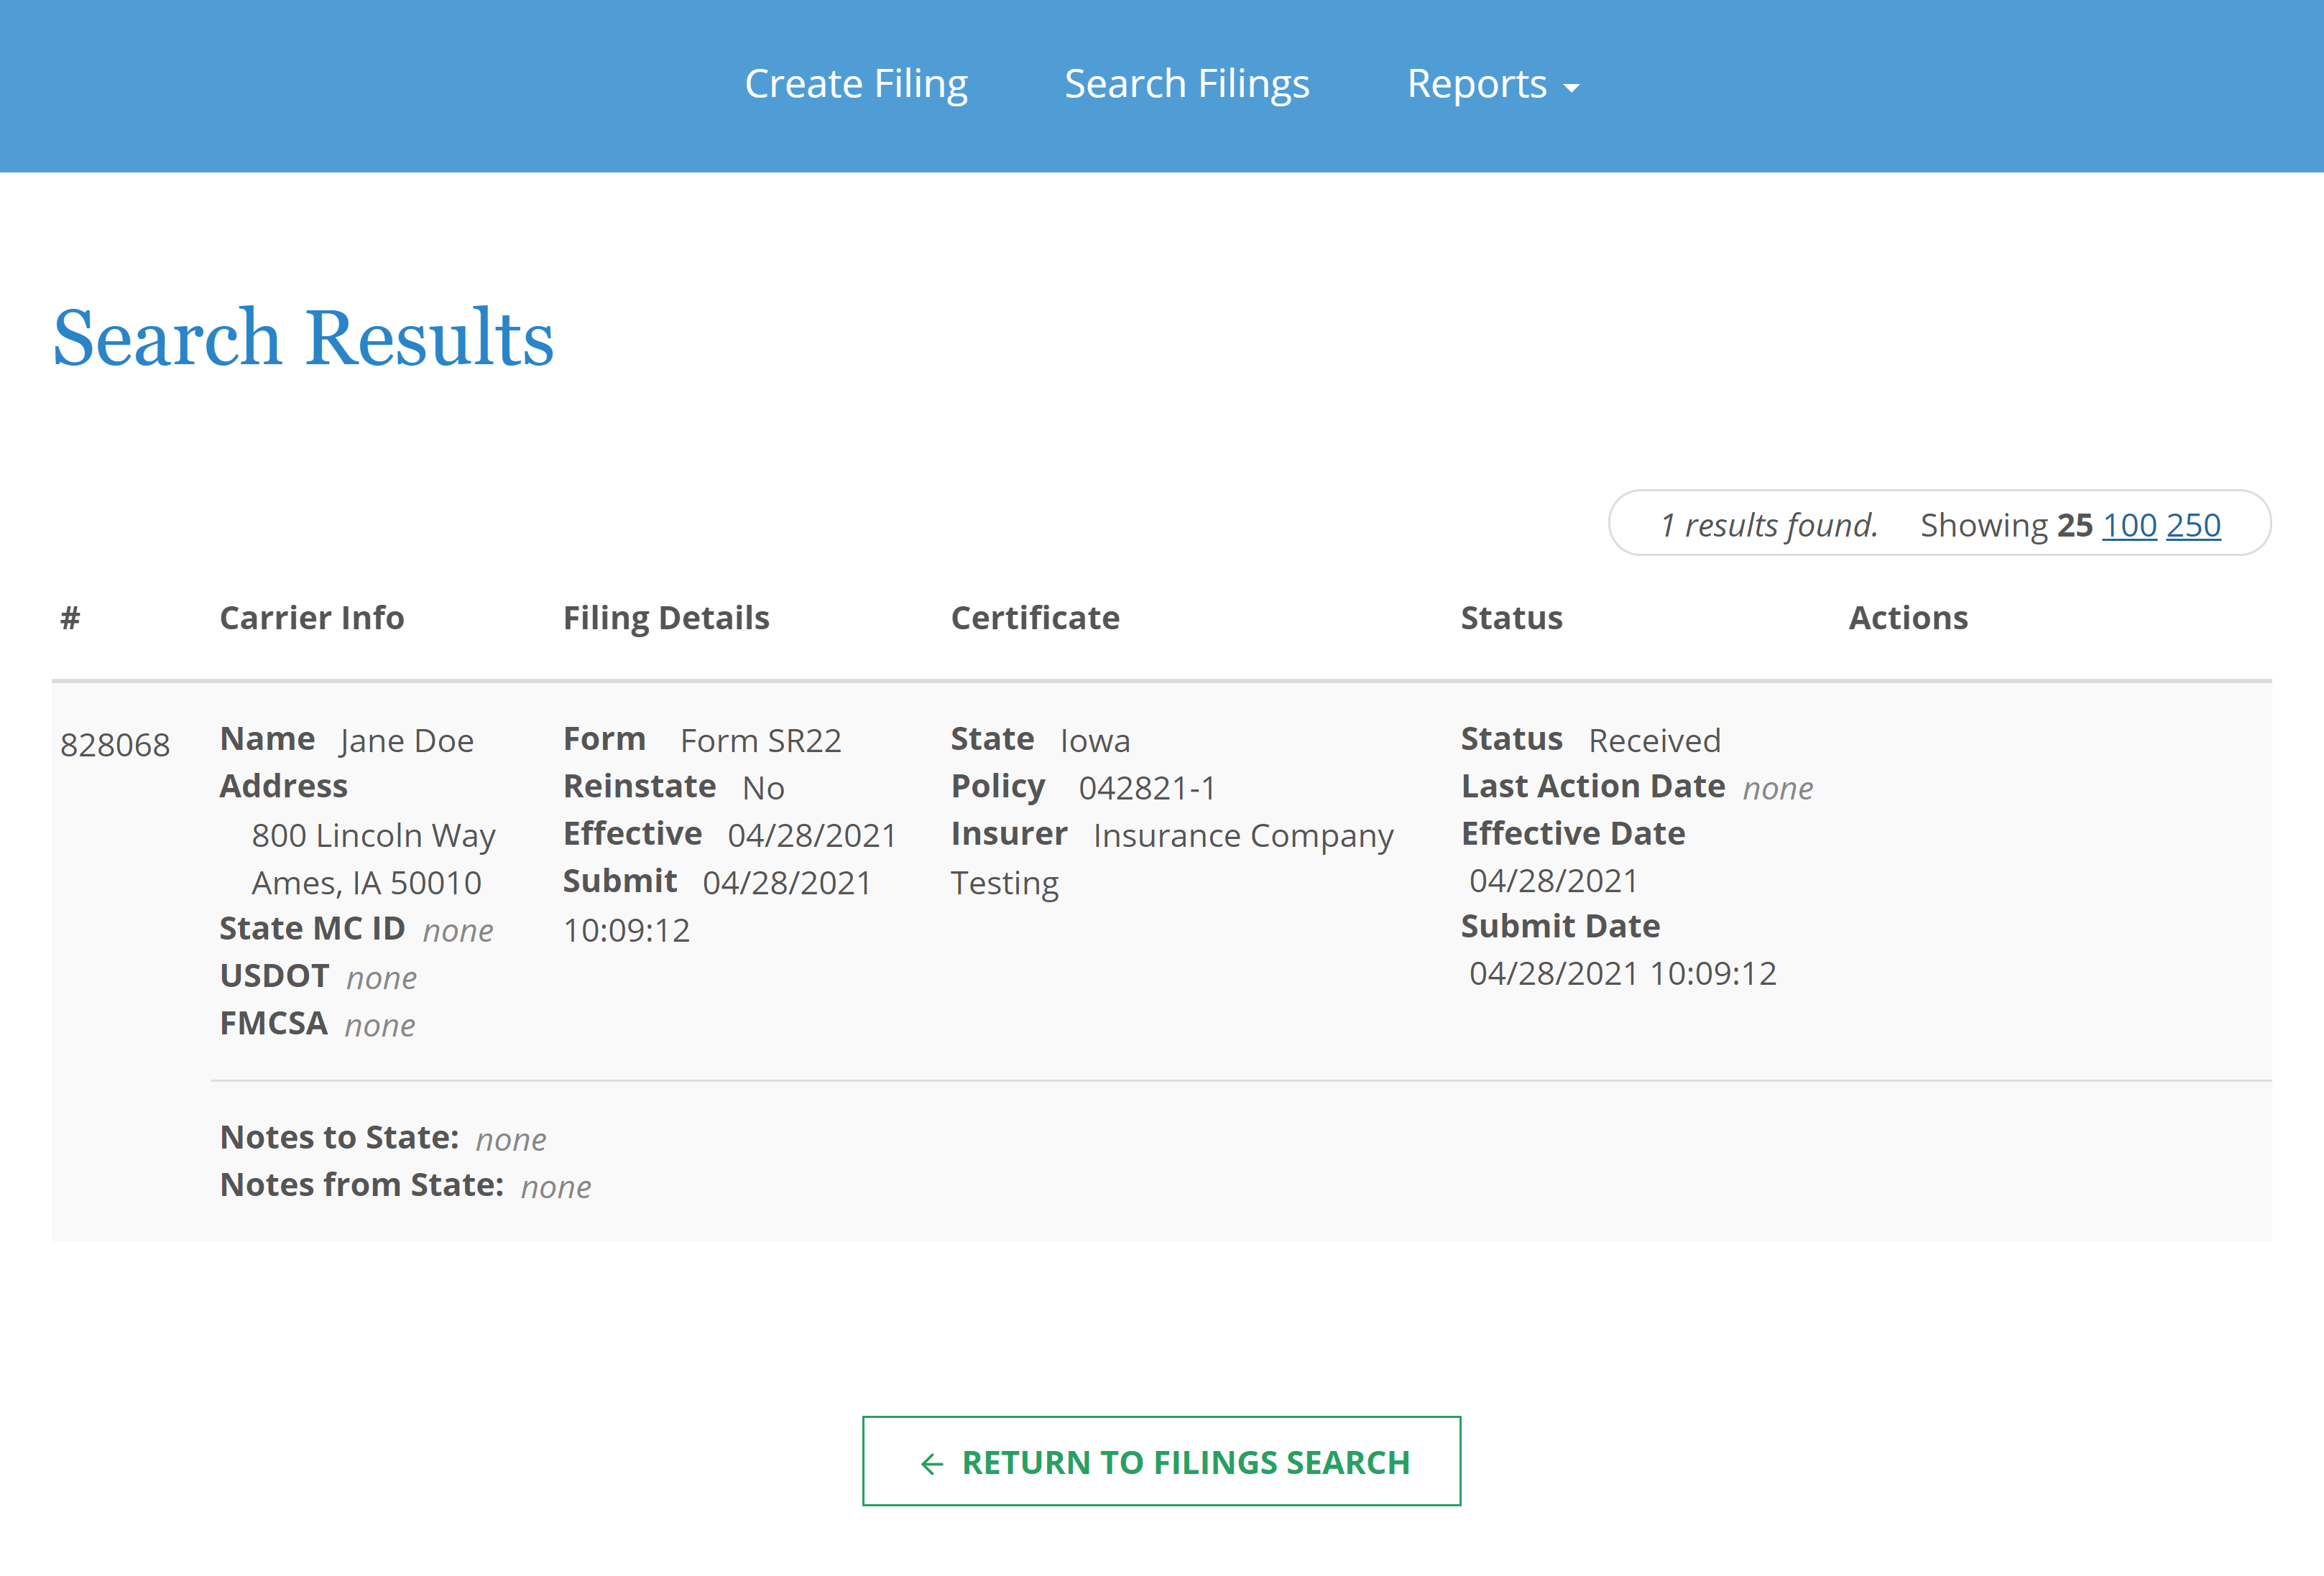This screenshot has width=2324, height=1576.
Task: Click the Filing Details column header
Action: [x=666, y=618]
